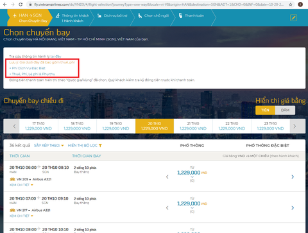Select the 17 Th10 date tab
This screenshot has height=233, width=308.
38,126
